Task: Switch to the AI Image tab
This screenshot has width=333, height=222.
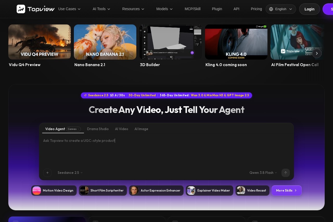Action: click(x=141, y=129)
